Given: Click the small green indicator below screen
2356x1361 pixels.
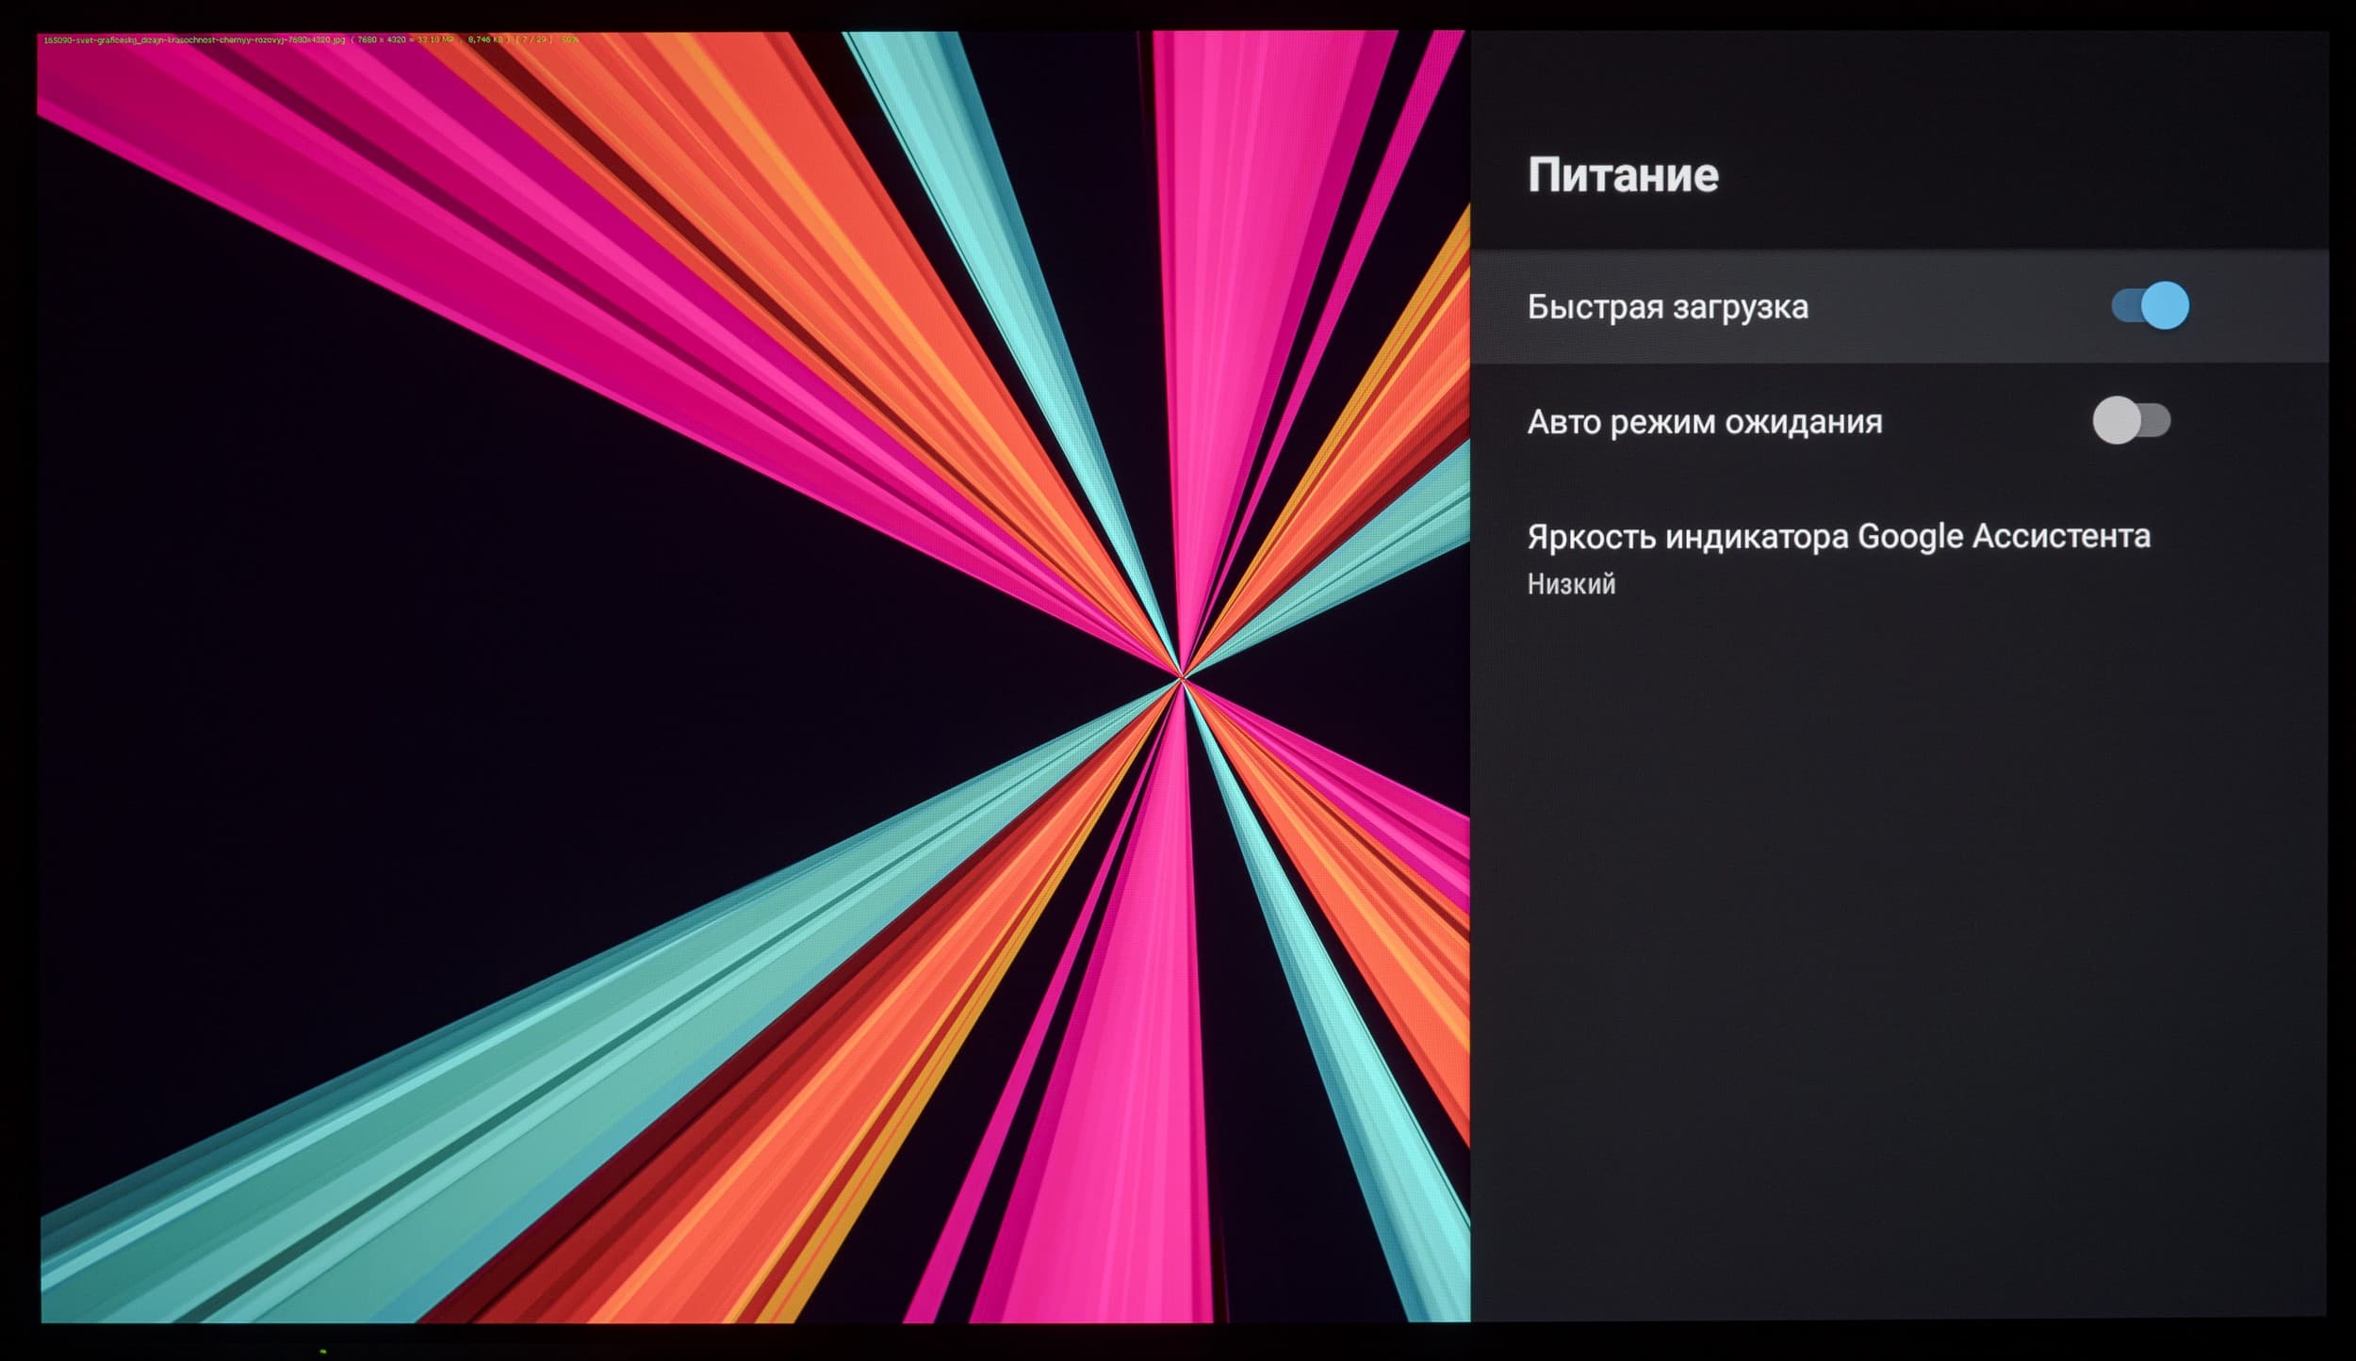Looking at the screenshot, I should pos(323,1351).
